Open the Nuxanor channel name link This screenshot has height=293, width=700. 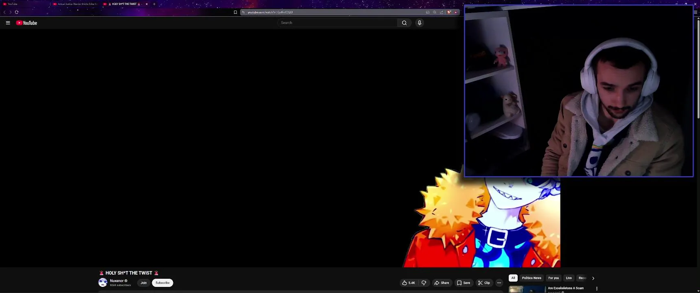[x=117, y=281]
